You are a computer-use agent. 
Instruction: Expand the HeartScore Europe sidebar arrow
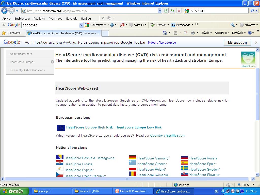52,62
